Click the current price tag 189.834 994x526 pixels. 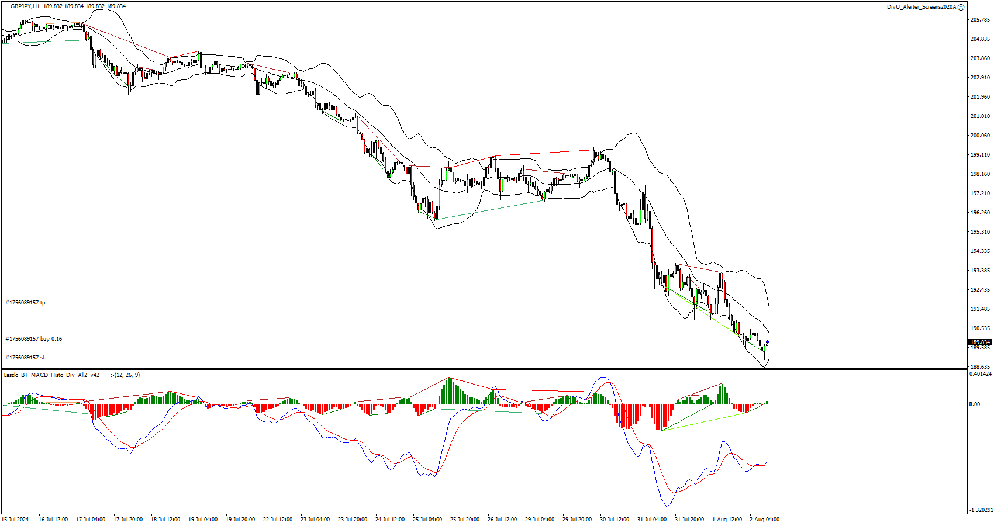pyautogui.click(x=980, y=342)
